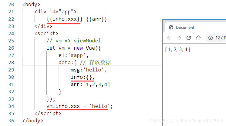
Task: Click the opening <body> tag
Action: click(x=31, y=5)
